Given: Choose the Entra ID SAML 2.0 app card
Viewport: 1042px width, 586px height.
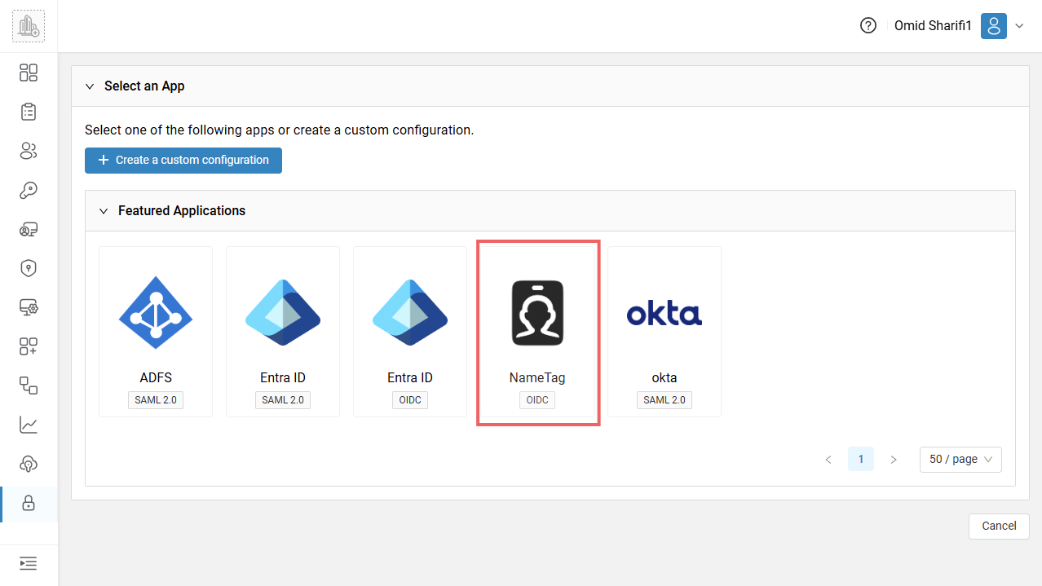Looking at the screenshot, I should 283,332.
